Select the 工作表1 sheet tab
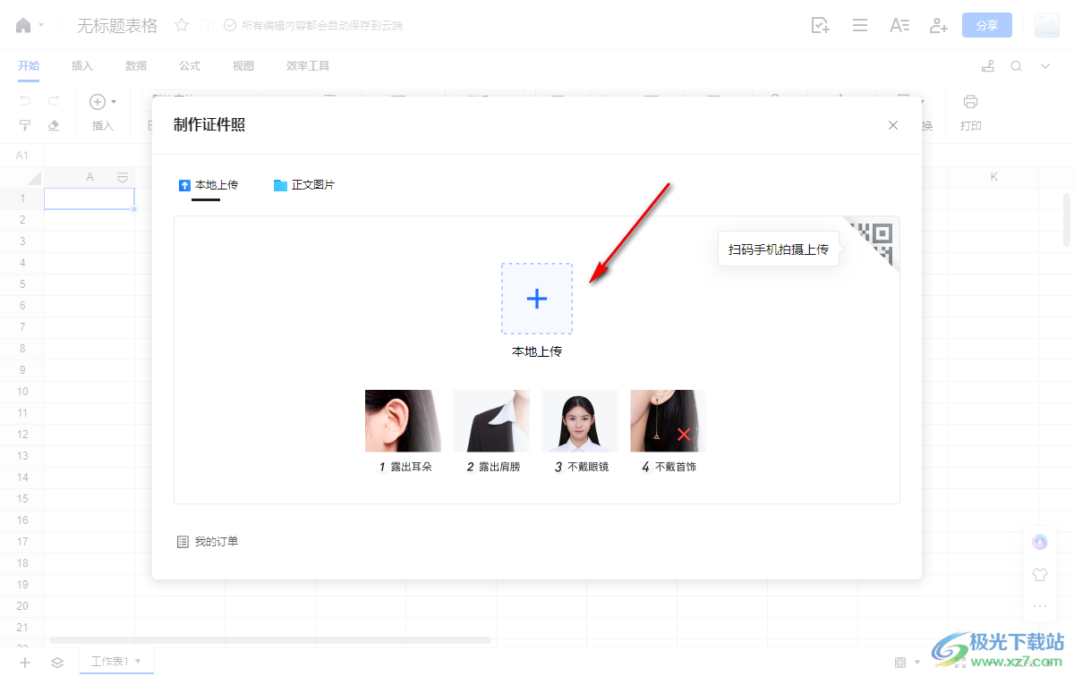This screenshot has width=1074, height=676. 111,662
